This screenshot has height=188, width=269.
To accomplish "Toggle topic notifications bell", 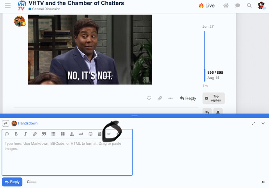I will tap(218, 112).
